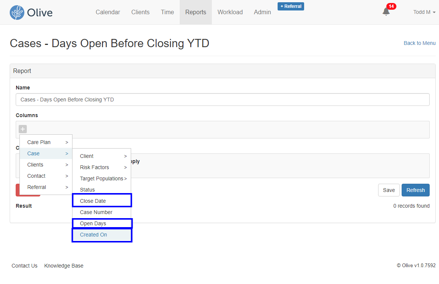This screenshot has height=284, width=439.
Task: Click the 0 records found text
Action: tap(411, 206)
